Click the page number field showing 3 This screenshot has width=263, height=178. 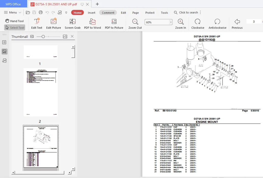(x=254, y=21)
